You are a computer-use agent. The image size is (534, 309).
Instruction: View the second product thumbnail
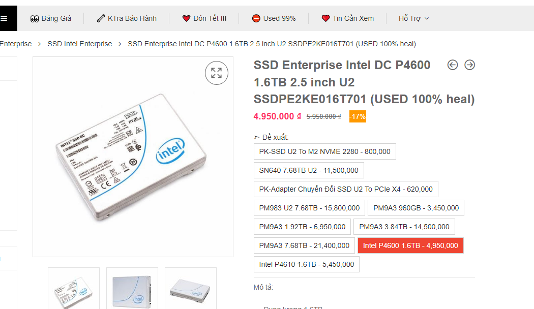pyautogui.click(x=132, y=288)
